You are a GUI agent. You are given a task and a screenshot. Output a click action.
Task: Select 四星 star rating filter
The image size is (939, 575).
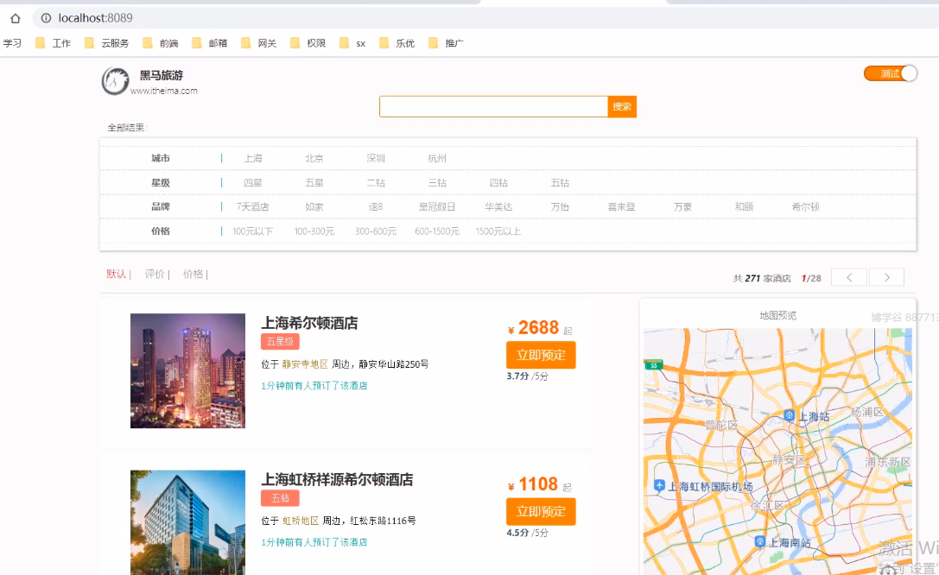253,183
